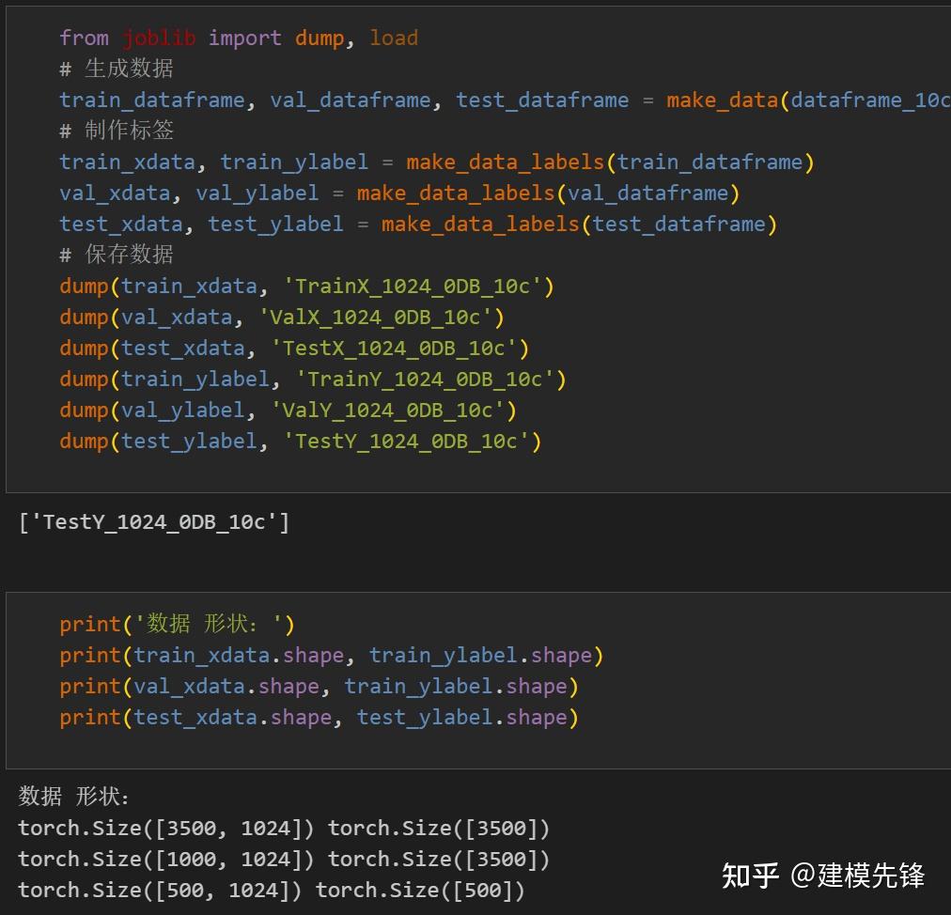Viewport: 951px width, 915px height.
Task: Select train_ylabel.shape inside a print call
Action: 482,655
